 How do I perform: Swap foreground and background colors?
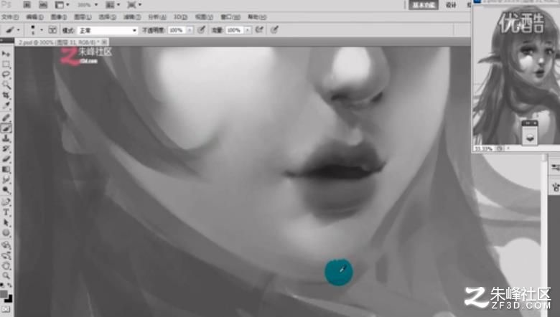(x=9, y=285)
